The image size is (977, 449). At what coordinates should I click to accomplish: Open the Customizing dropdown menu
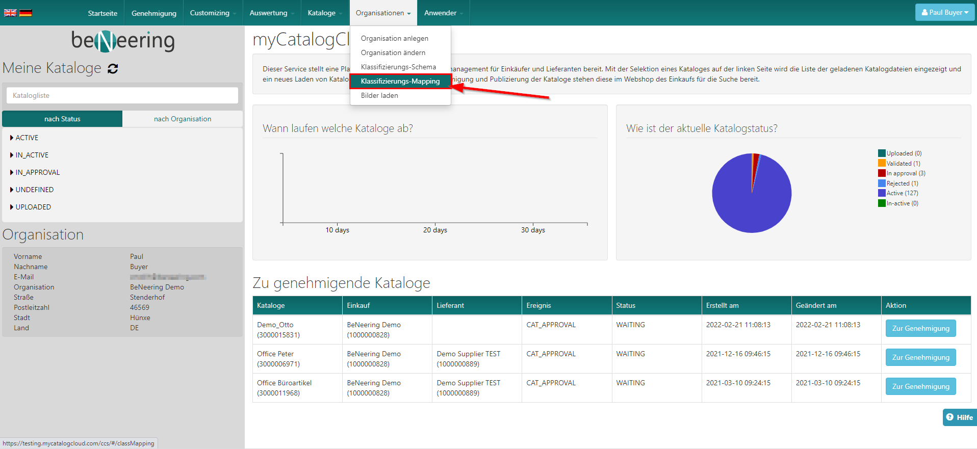(213, 13)
